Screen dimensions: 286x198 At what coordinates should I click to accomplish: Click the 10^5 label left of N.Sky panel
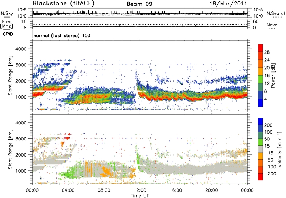[x=22, y=10]
